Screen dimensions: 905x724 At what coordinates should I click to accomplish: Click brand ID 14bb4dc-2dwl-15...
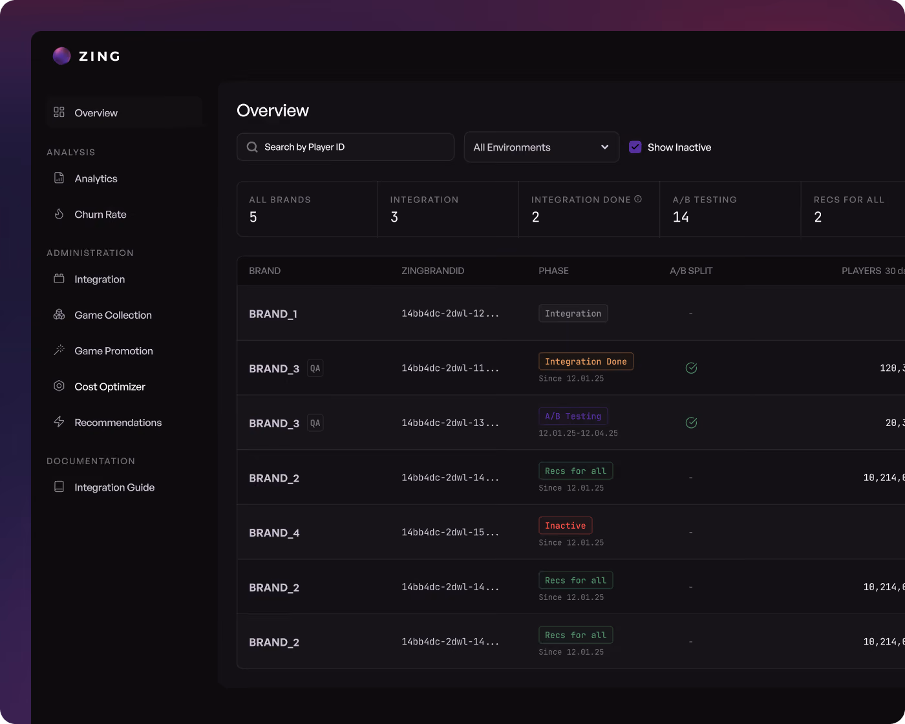click(x=450, y=533)
